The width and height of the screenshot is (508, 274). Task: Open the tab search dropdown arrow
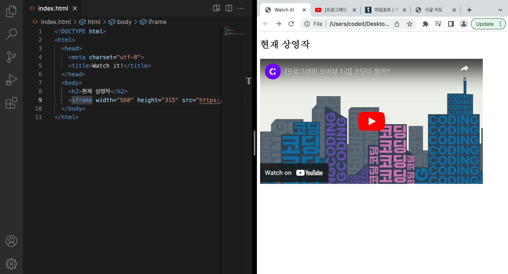coord(500,10)
